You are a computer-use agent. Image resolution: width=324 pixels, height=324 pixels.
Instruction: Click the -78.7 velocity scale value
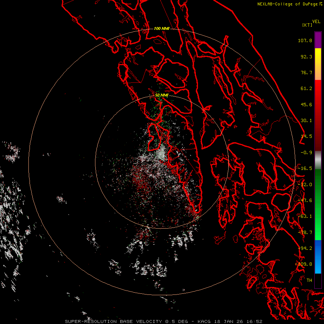click(x=305, y=233)
